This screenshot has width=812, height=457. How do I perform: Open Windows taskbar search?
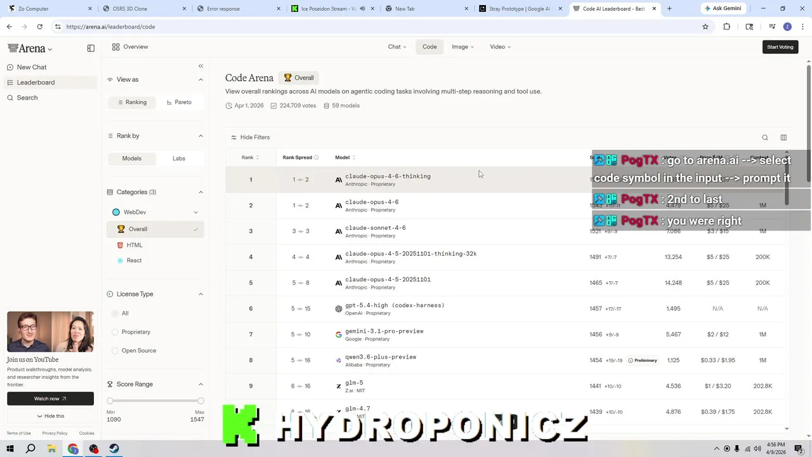[x=30, y=449]
